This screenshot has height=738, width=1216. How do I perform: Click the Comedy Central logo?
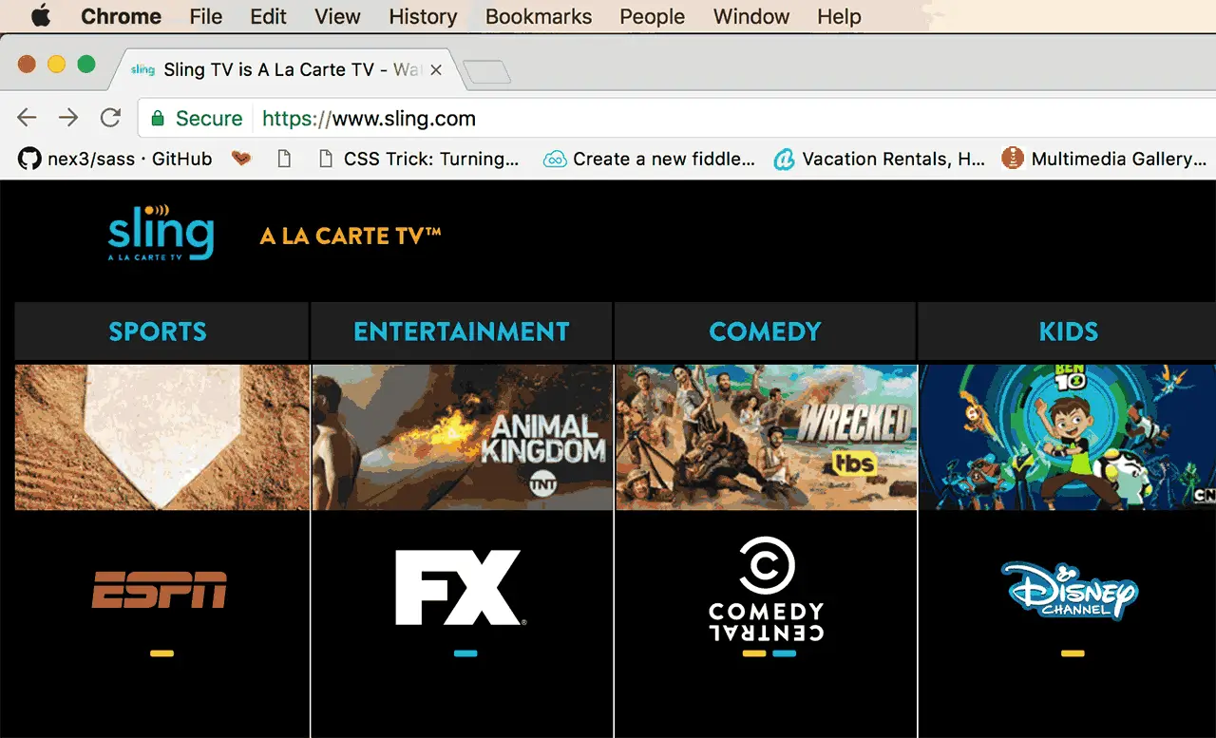click(767, 589)
